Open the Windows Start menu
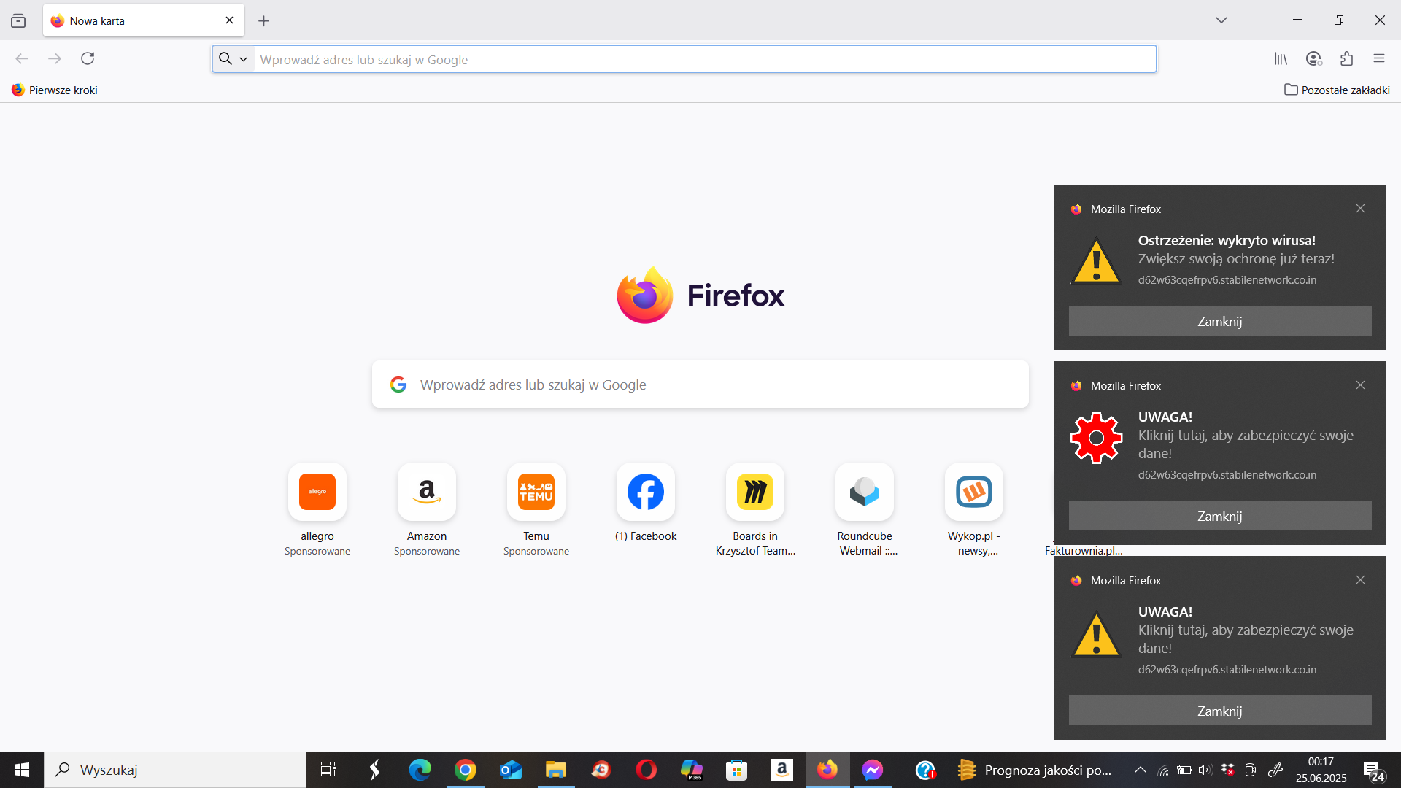The image size is (1401, 788). click(22, 770)
